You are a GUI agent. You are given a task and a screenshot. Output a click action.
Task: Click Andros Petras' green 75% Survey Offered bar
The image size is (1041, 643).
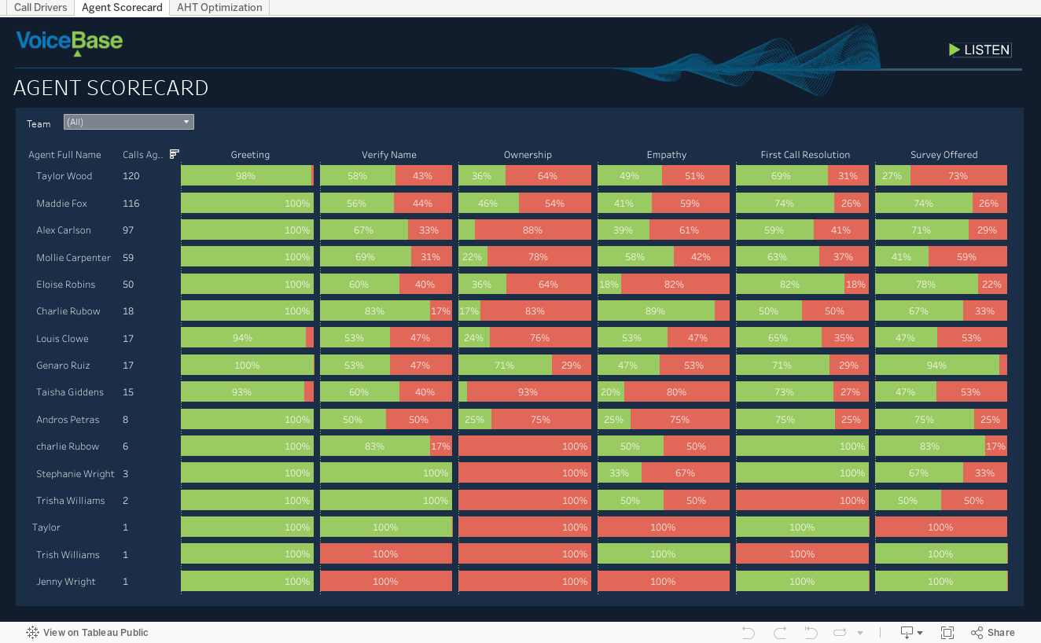[x=925, y=420]
